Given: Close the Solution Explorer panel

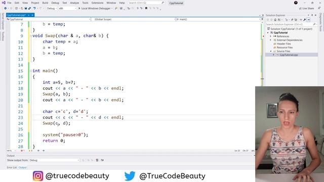Looking at the screenshot, I should 315,15.
